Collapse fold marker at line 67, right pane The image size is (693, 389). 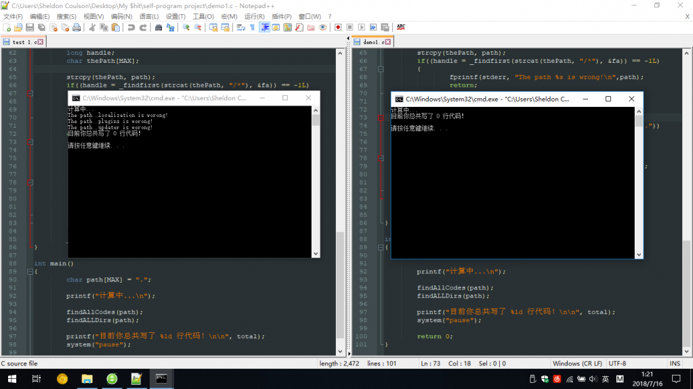(381, 69)
